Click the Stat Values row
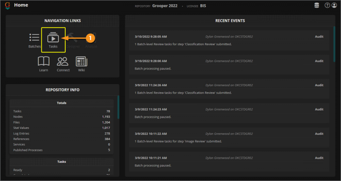 tap(61, 128)
